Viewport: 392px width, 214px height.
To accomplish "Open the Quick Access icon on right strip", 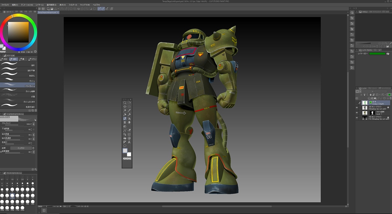I will (352, 12).
